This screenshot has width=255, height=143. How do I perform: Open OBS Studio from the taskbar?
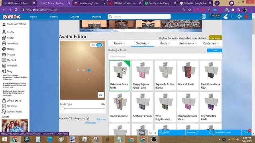tap(154, 139)
